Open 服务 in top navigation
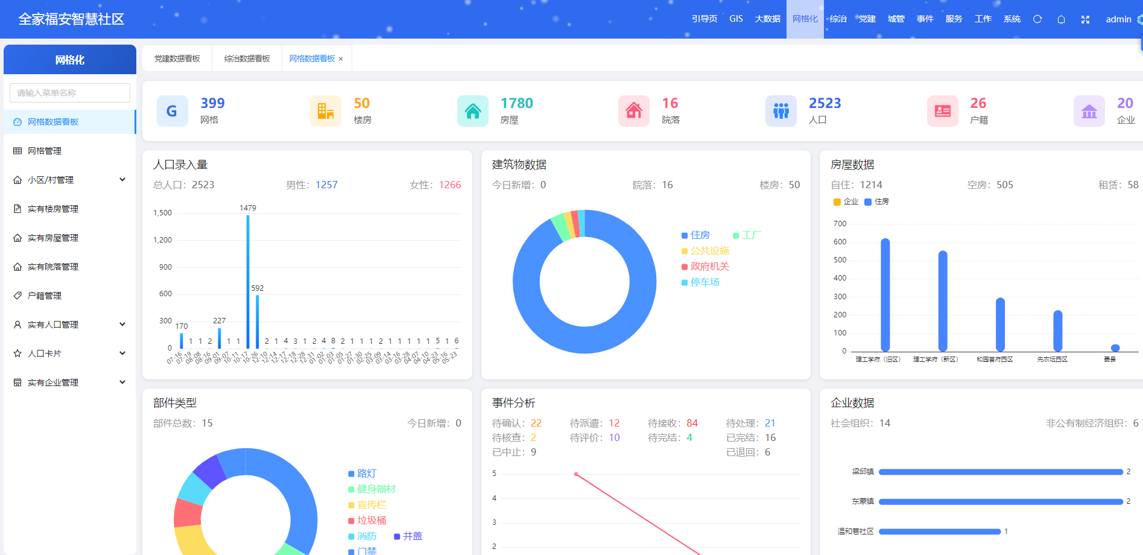Screen dimensions: 1143x555 pyautogui.click(x=954, y=19)
